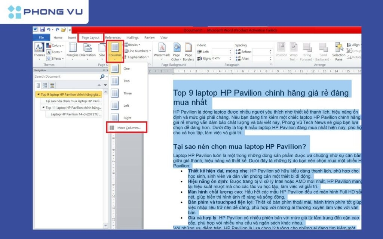Click the Page Borders icon
This screenshot has width=383, height=239.
pos(189,50)
